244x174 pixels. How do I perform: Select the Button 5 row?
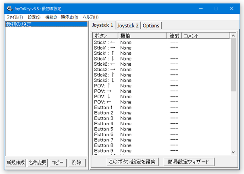click(x=162, y=129)
